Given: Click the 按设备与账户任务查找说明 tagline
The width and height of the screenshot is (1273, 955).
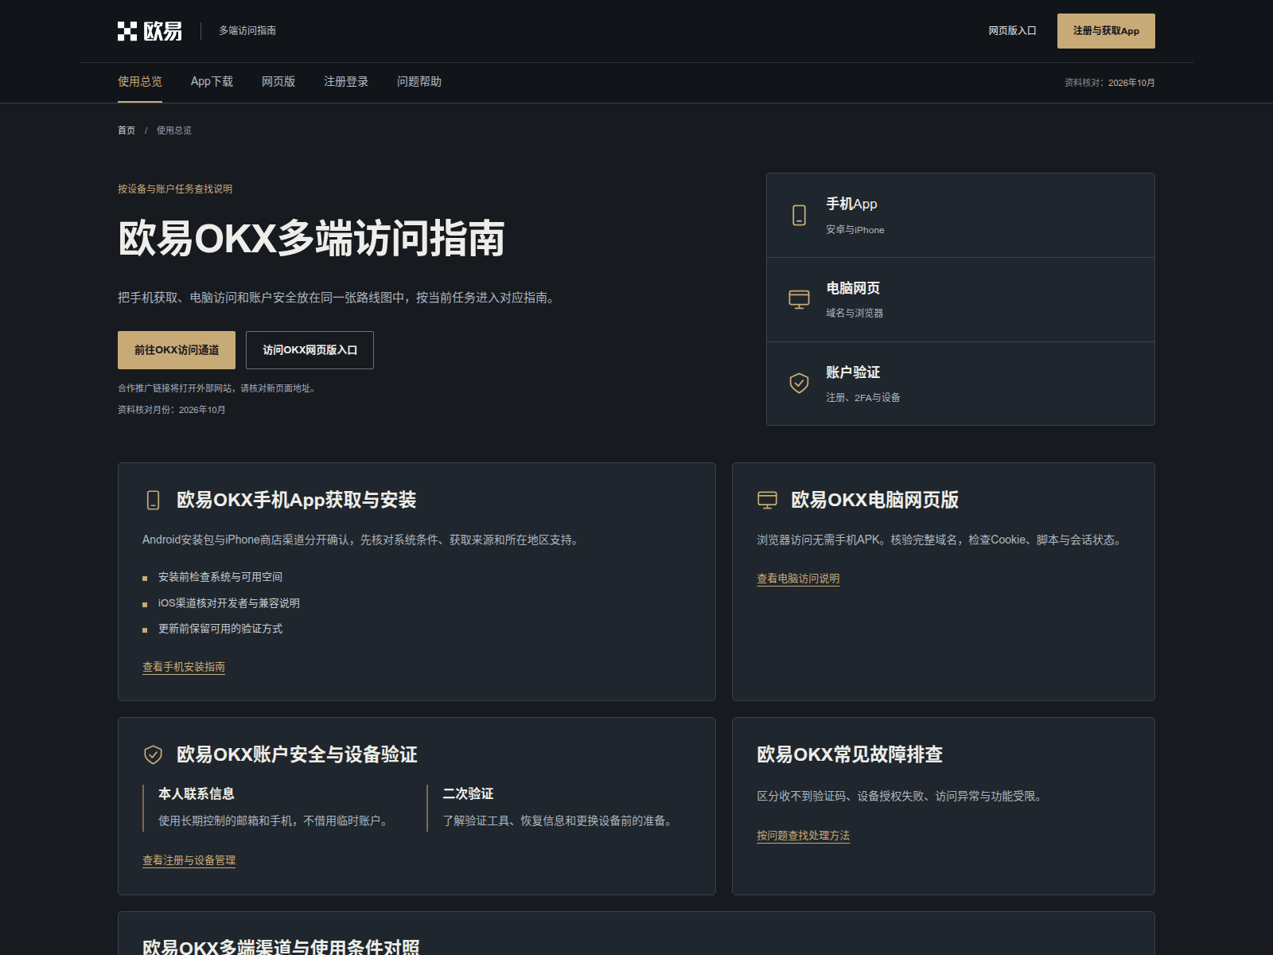Looking at the screenshot, I should 175,189.
